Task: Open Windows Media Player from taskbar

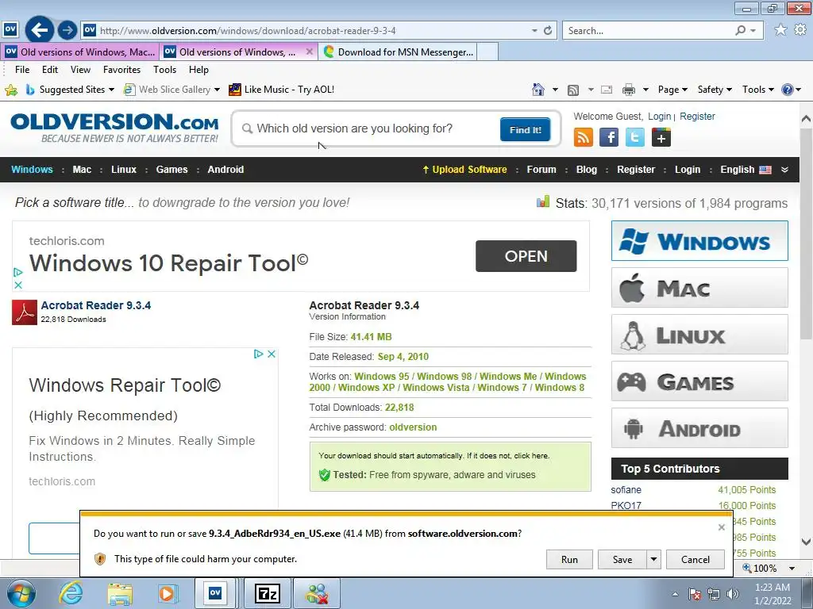Action: click(168, 593)
